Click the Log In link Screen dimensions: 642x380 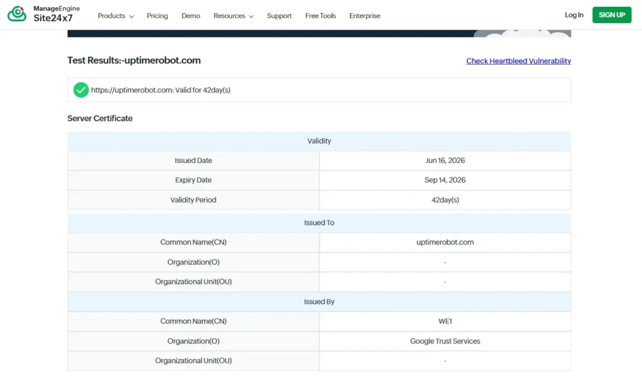click(574, 15)
